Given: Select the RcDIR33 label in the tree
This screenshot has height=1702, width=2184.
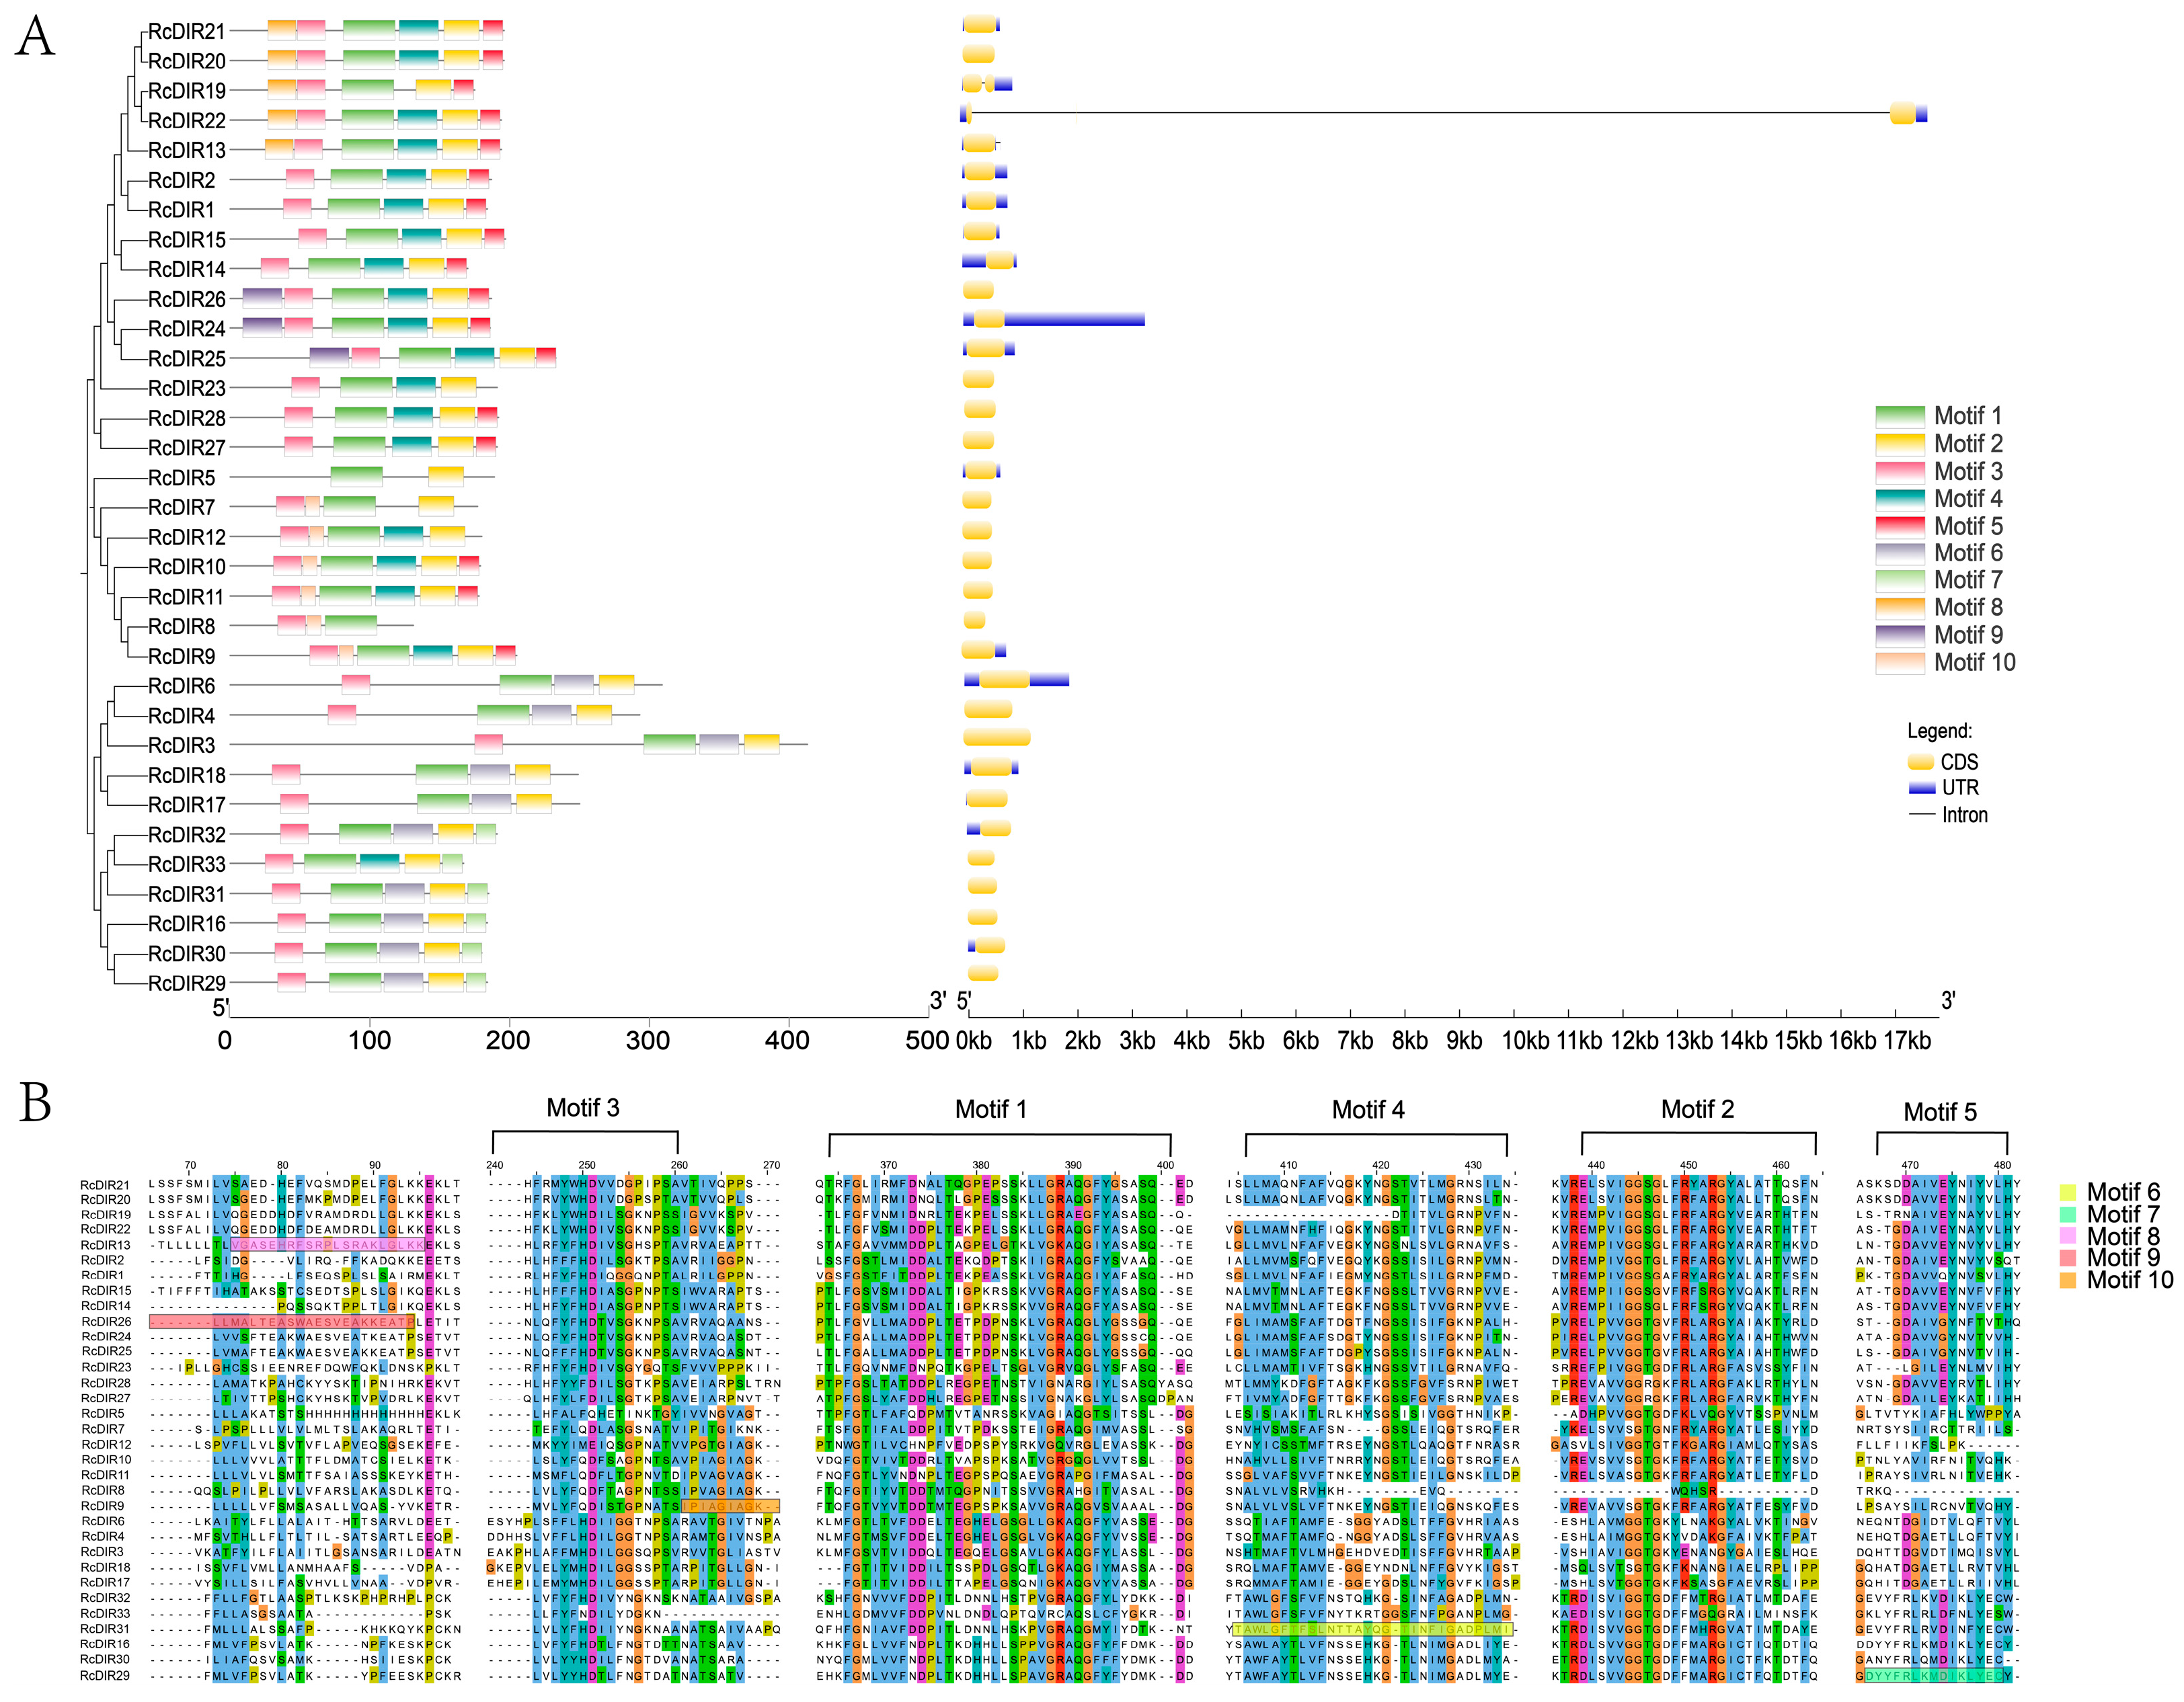Looking at the screenshot, I should [x=187, y=864].
